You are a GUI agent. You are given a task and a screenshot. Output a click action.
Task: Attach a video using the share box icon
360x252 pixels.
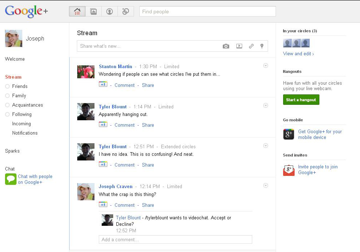[x=239, y=46]
